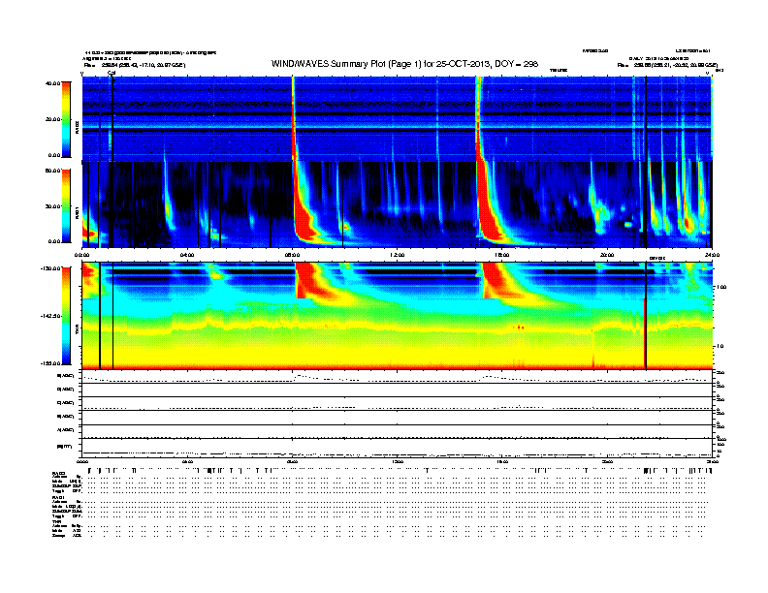Click the -155.00 label on TNR color bar
Screen dimensions: 768x593
pos(51,363)
